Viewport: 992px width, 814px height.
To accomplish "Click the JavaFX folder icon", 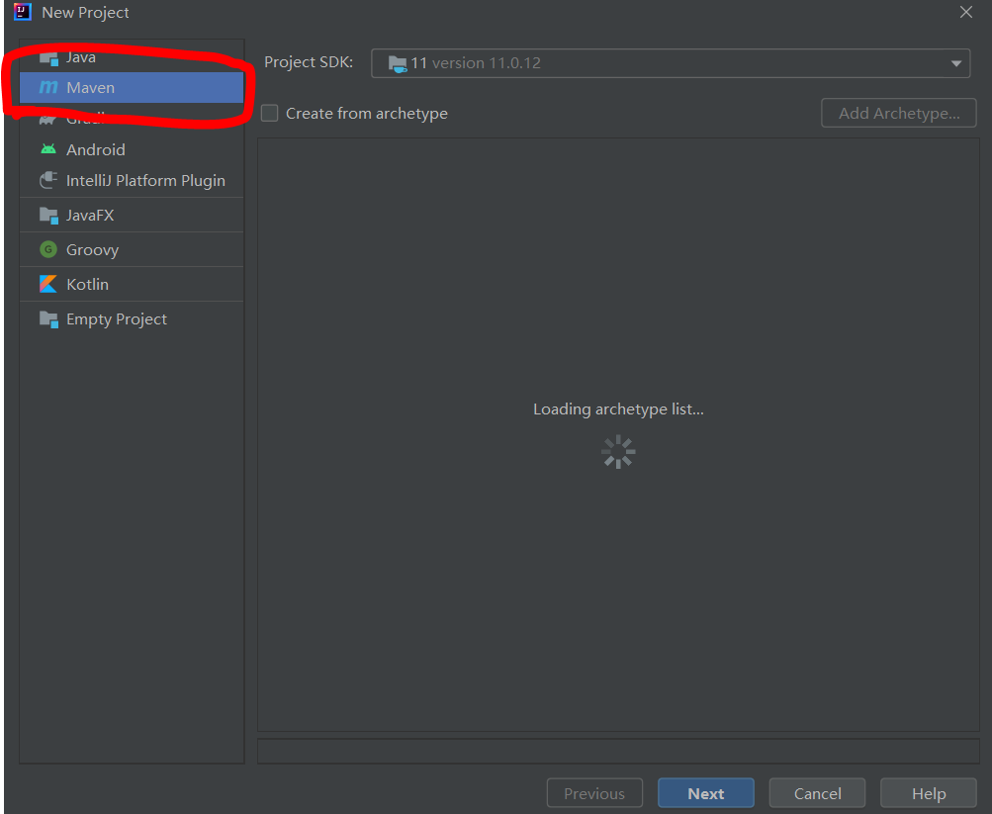I will [x=48, y=215].
